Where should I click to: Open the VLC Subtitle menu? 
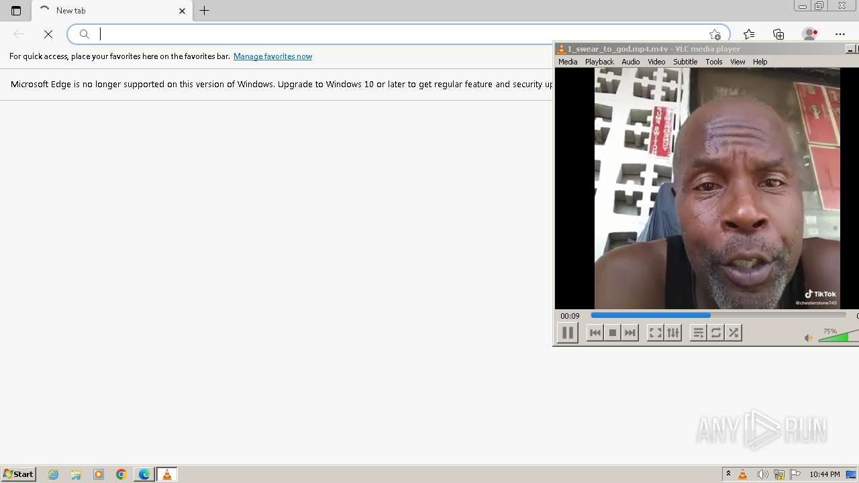(685, 62)
